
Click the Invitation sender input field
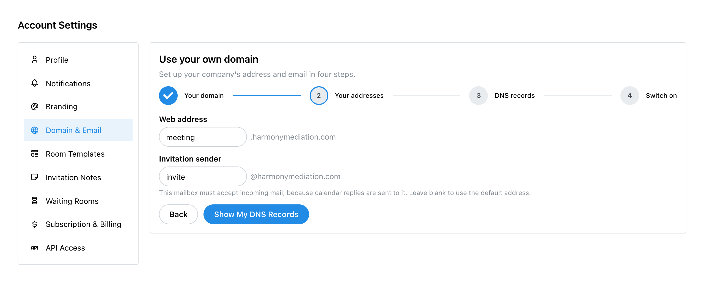point(203,176)
